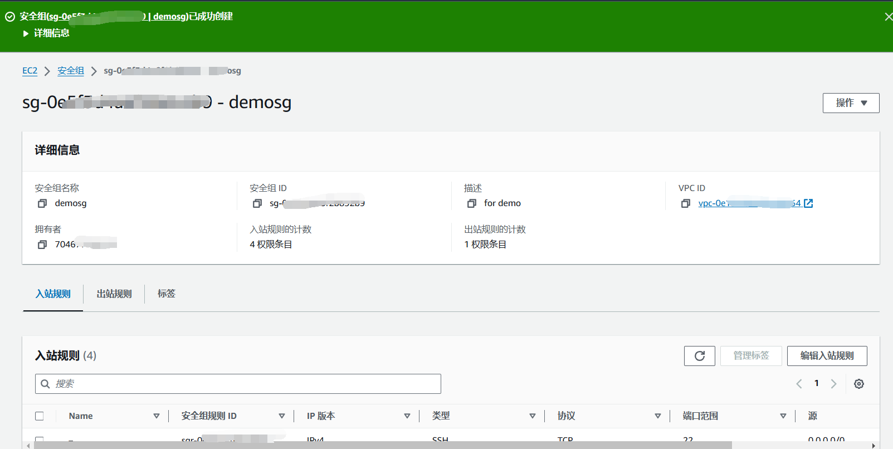Copy the security group ID
This screenshot has height=449, width=893.
point(257,203)
